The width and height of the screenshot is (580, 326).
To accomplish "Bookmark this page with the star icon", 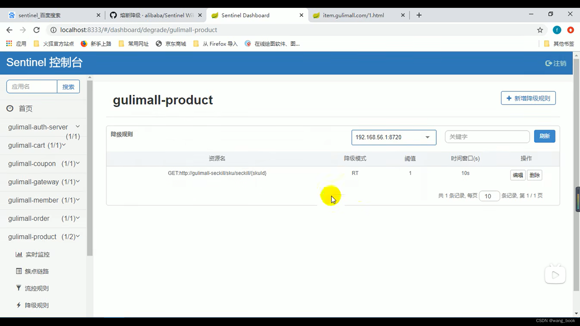I will (540, 30).
